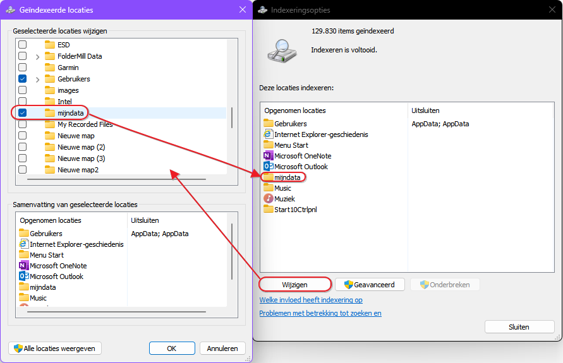Open link Welke invloed heeft indexering op
This screenshot has height=363, width=563.
pos(310,301)
